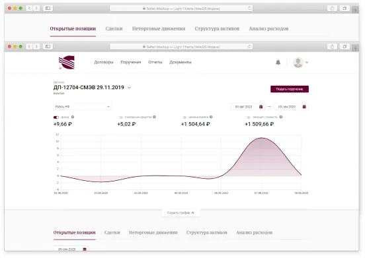Viewport: 365px width, 258px height.
Task: Open the Отчеты menu item
Action: tap(155, 62)
